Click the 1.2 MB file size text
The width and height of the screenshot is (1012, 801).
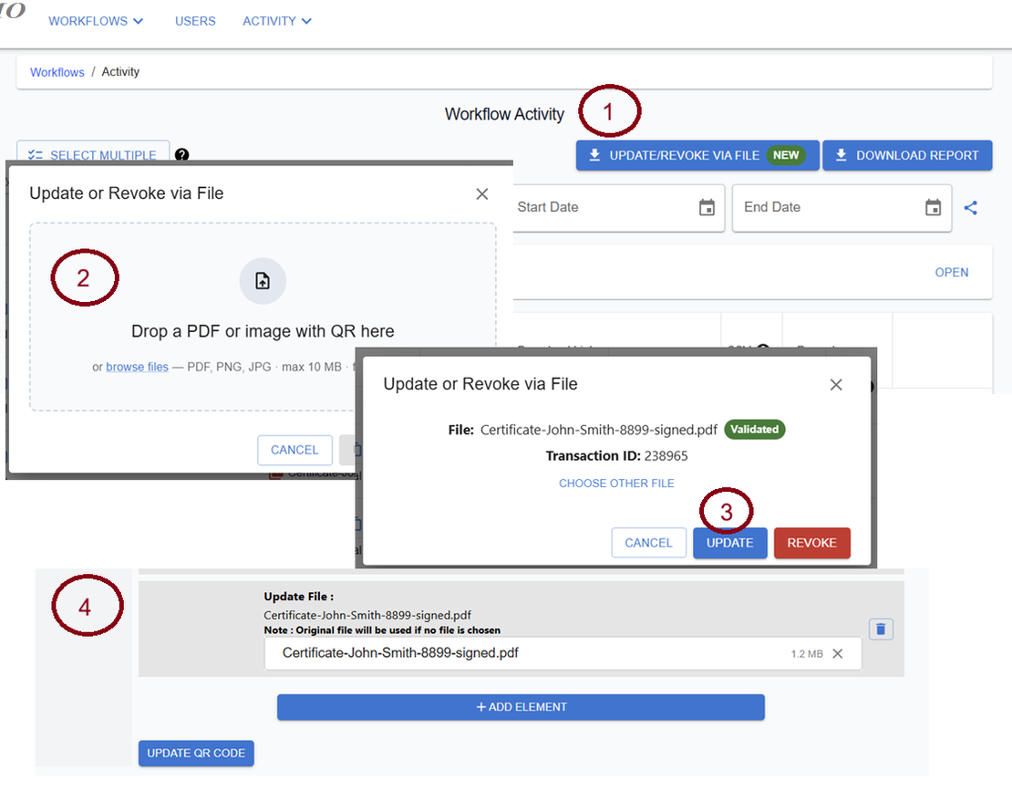(807, 654)
